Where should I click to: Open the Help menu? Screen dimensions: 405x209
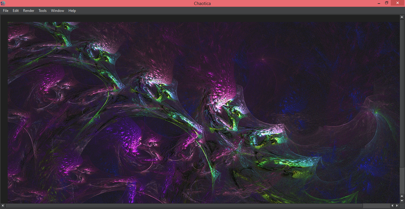click(x=72, y=11)
